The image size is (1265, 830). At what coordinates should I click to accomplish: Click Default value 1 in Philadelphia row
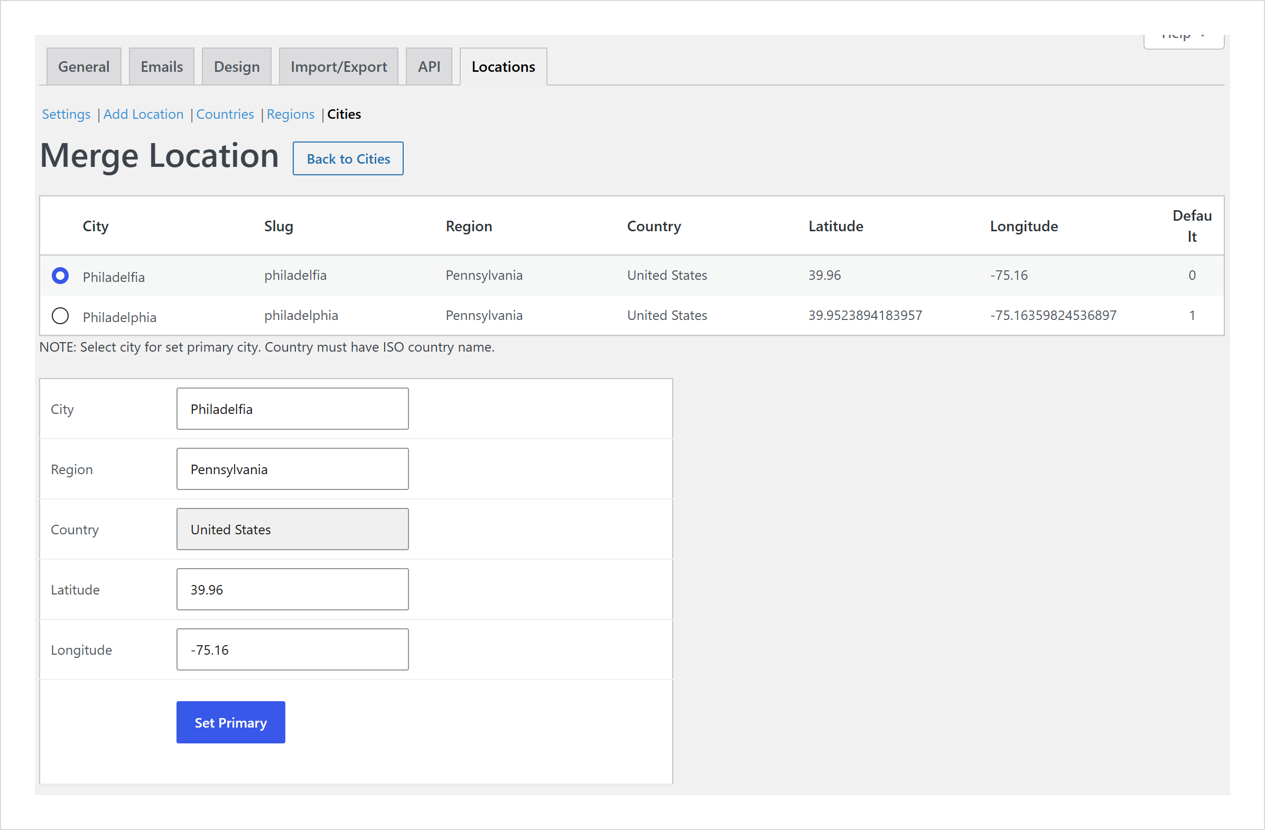[x=1192, y=315]
